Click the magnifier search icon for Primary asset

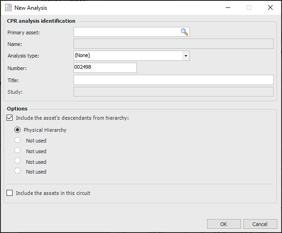(x=184, y=32)
